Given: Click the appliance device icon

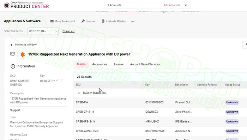Looking at the screenshot, I should click(12, 54).
